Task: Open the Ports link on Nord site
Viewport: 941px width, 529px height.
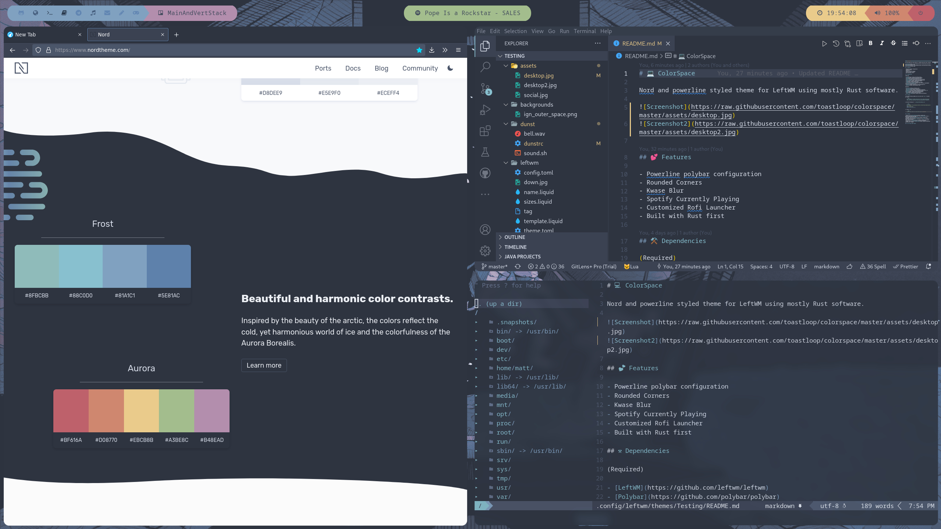Action: [323, 68]
